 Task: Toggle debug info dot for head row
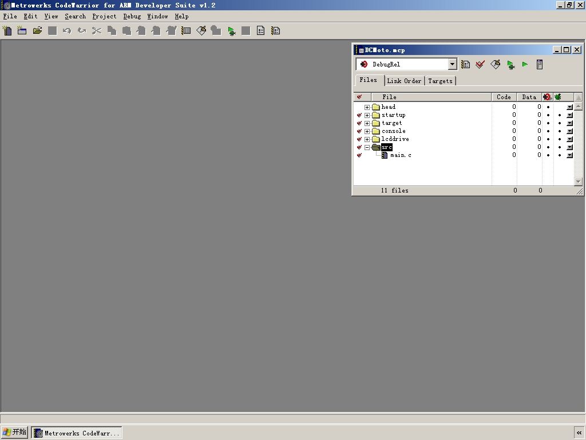pos(548,107)
